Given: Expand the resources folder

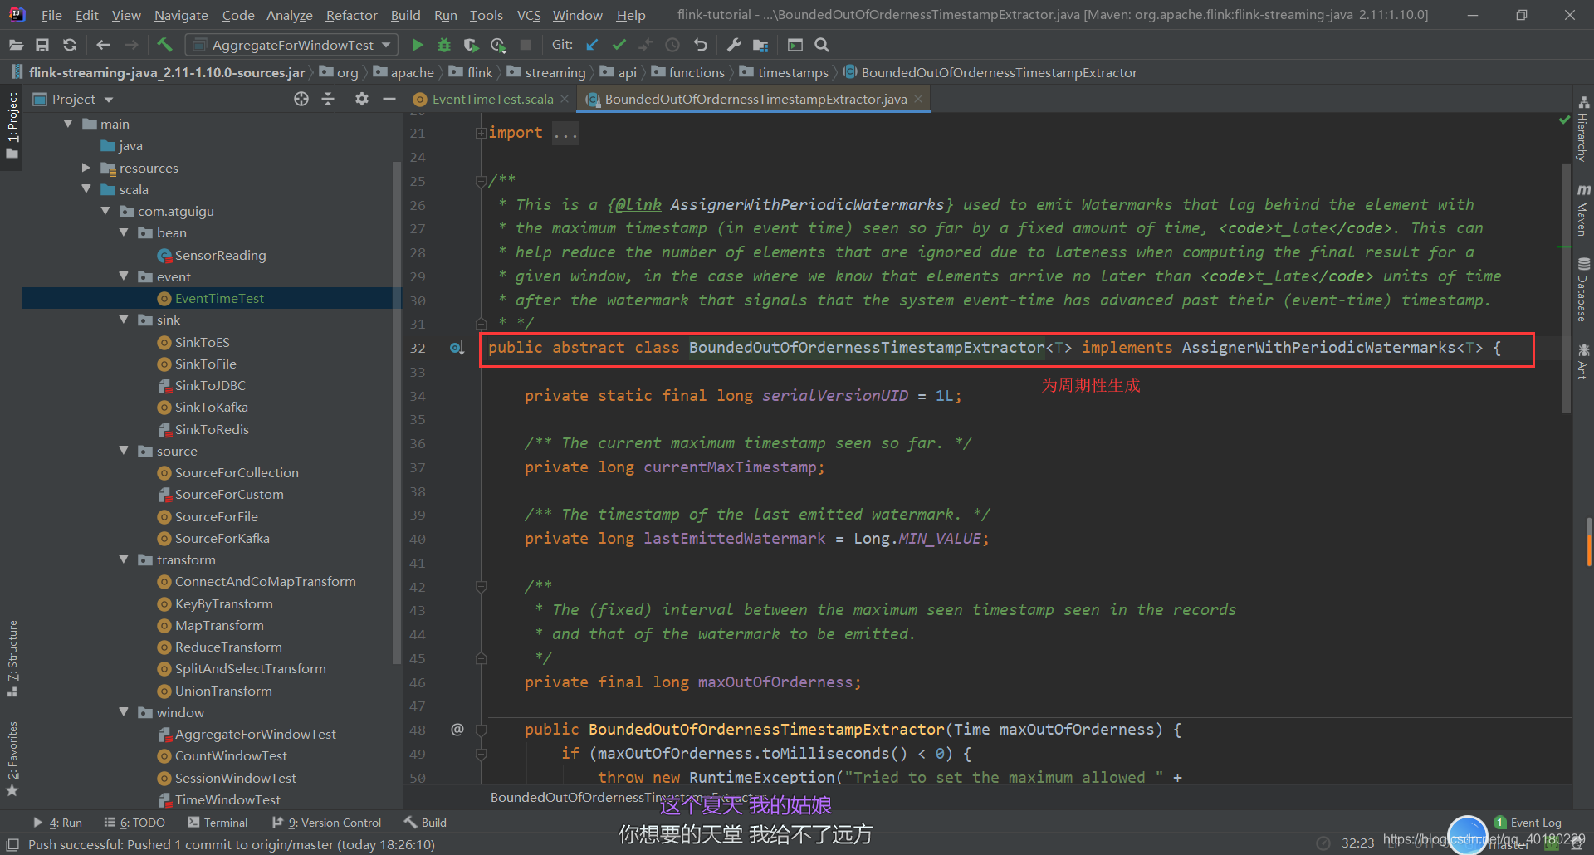Looking at the screenshot, I should [86, 168].
